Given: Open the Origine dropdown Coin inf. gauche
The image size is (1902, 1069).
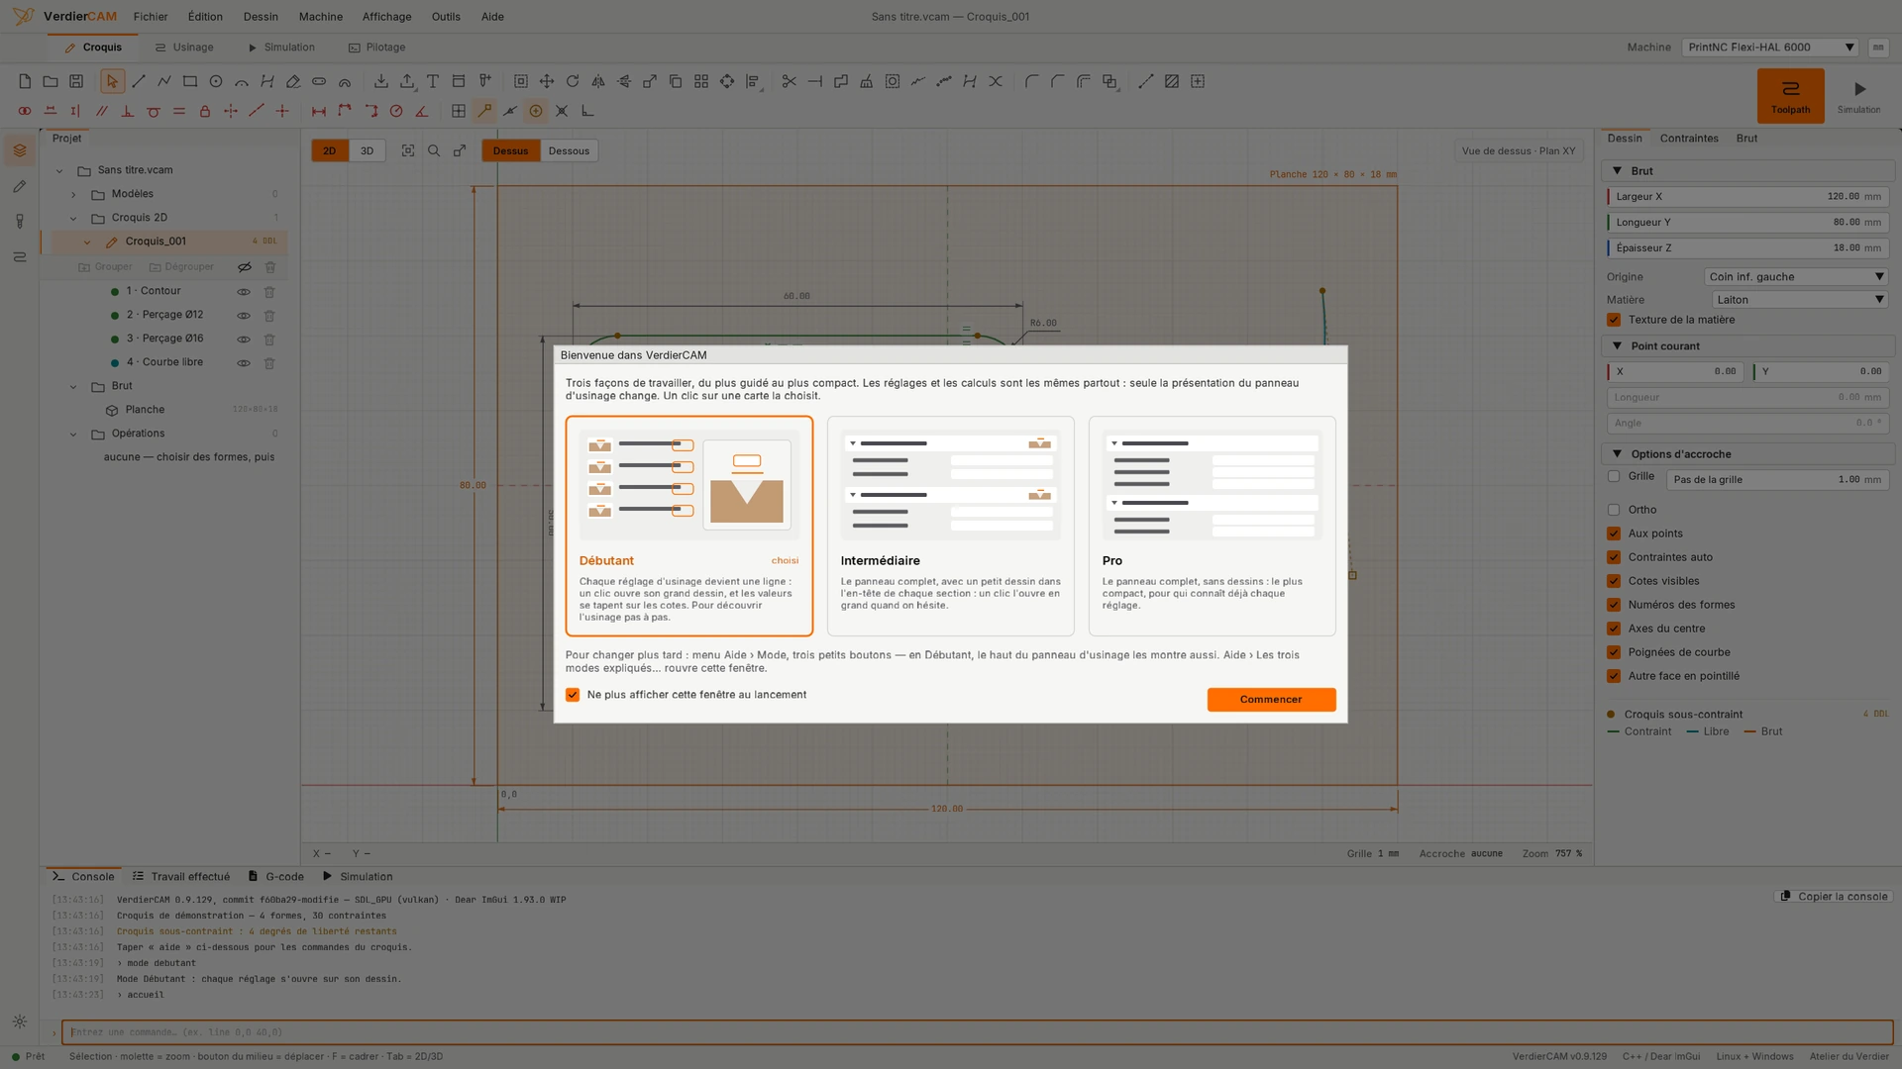Looking at the screenshot, I should click(x=1795, y=277).
